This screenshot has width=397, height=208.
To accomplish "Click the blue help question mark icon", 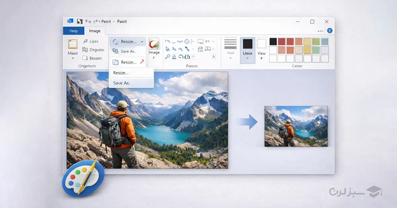I will [x=330, y=31].
